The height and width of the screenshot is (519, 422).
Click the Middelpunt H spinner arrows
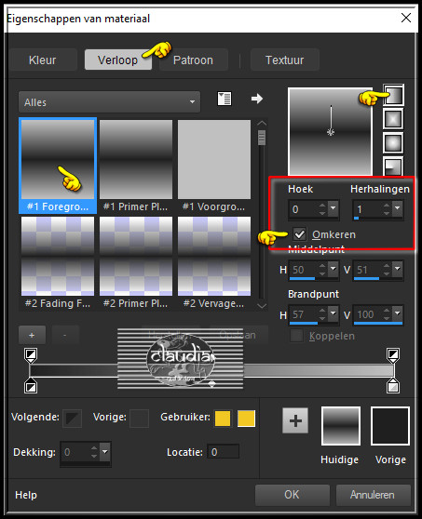tap(322, 269)
